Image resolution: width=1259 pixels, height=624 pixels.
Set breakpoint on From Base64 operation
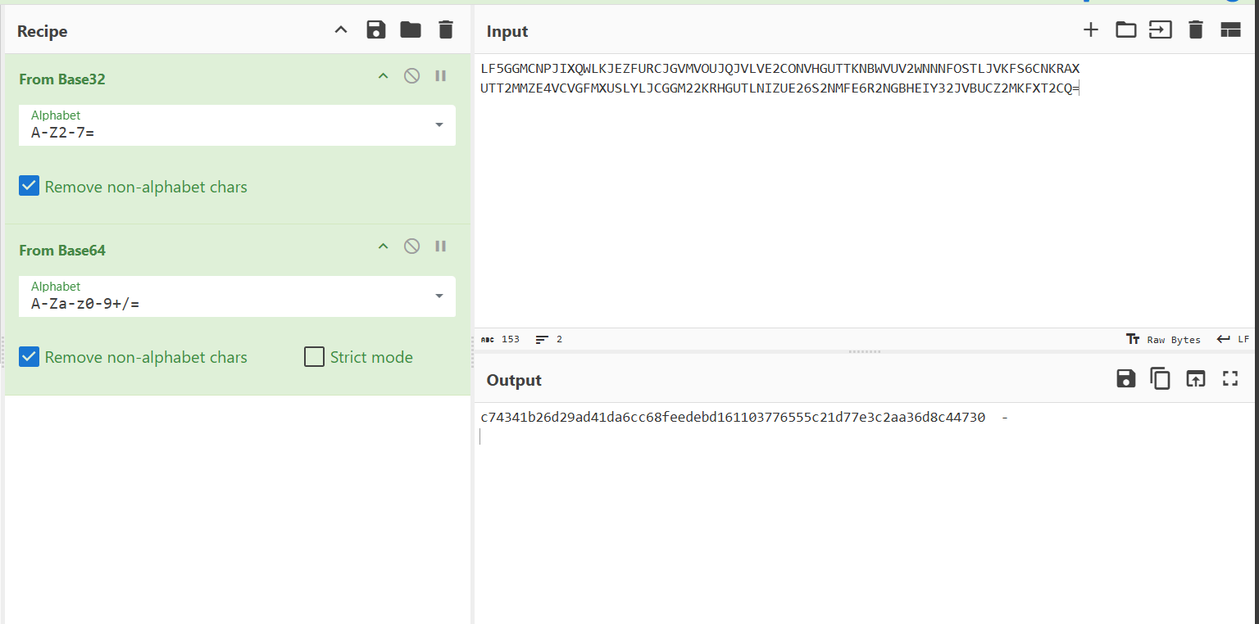point(440,246)
